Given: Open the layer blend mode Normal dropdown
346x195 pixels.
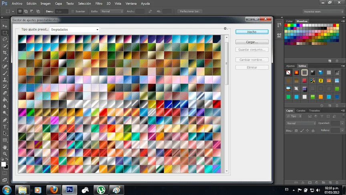Looking at the screenshot, I should pyautogui.click(x=301, y=123).
